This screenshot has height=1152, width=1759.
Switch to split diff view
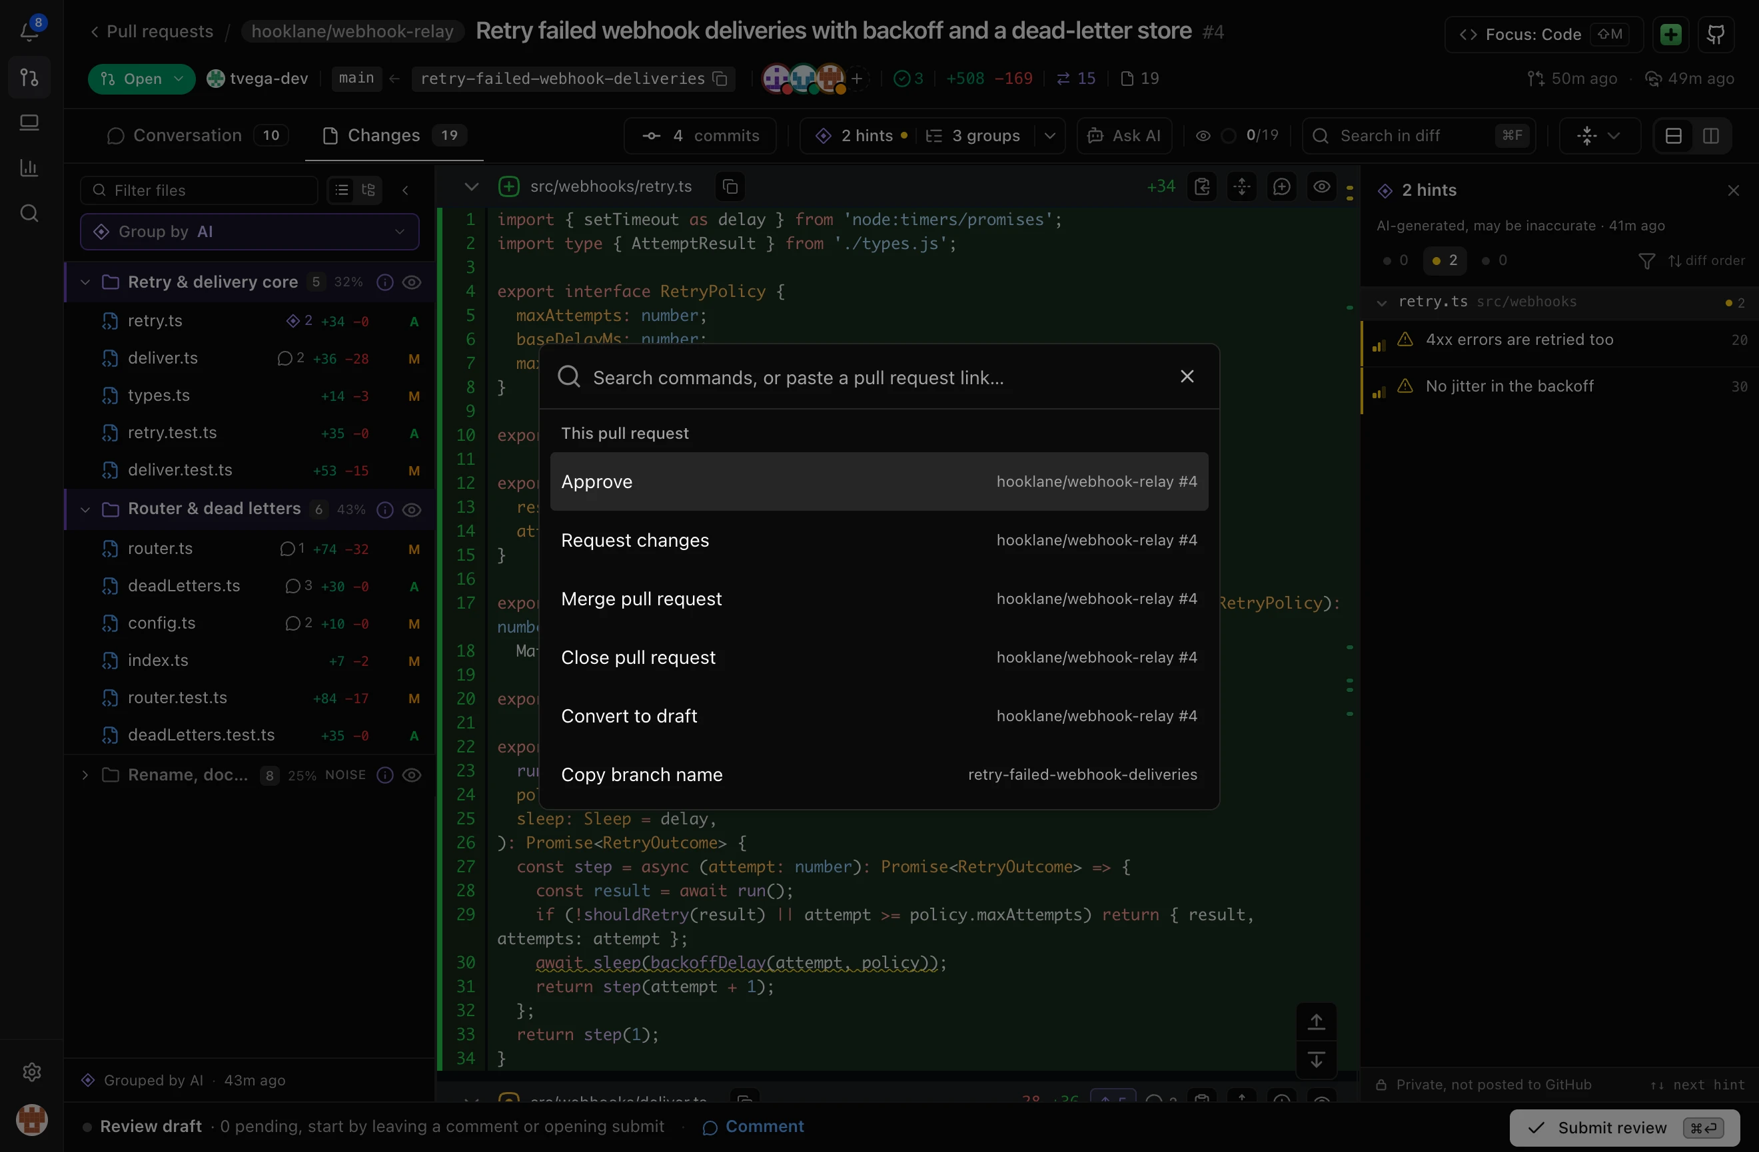point(1710,136)
